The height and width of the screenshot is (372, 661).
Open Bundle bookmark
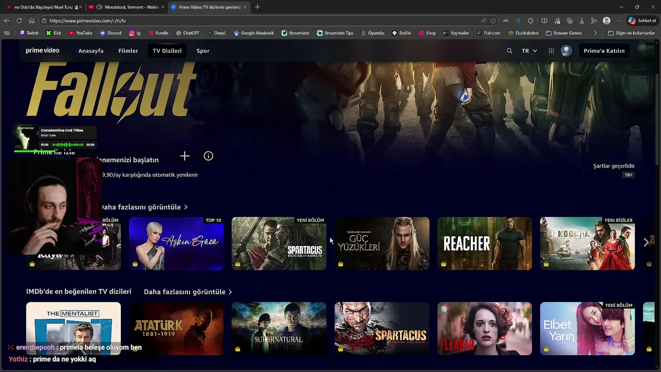pyautogui.click(x=158, y=33)
